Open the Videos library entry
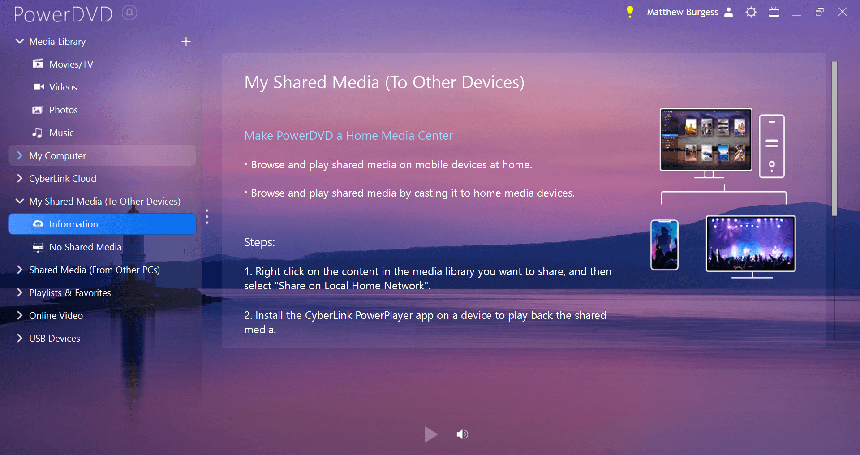860x455 pixels. (x=102, y=87)
